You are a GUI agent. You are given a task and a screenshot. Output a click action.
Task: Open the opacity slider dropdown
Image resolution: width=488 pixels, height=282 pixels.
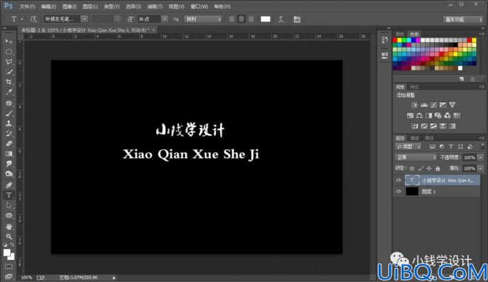(x=480, y=158)
